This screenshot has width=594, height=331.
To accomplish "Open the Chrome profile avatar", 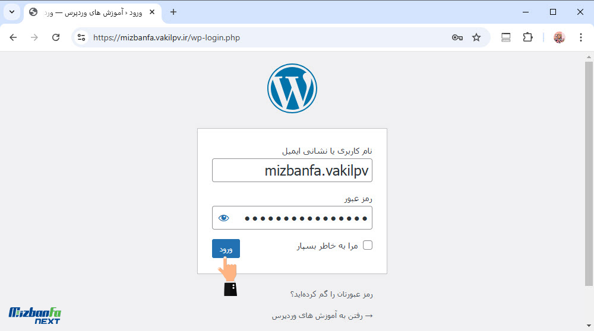I will pos(559,37).
